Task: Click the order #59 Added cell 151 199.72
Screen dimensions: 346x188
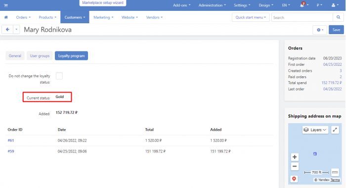Action: click(x=220, y=151)
